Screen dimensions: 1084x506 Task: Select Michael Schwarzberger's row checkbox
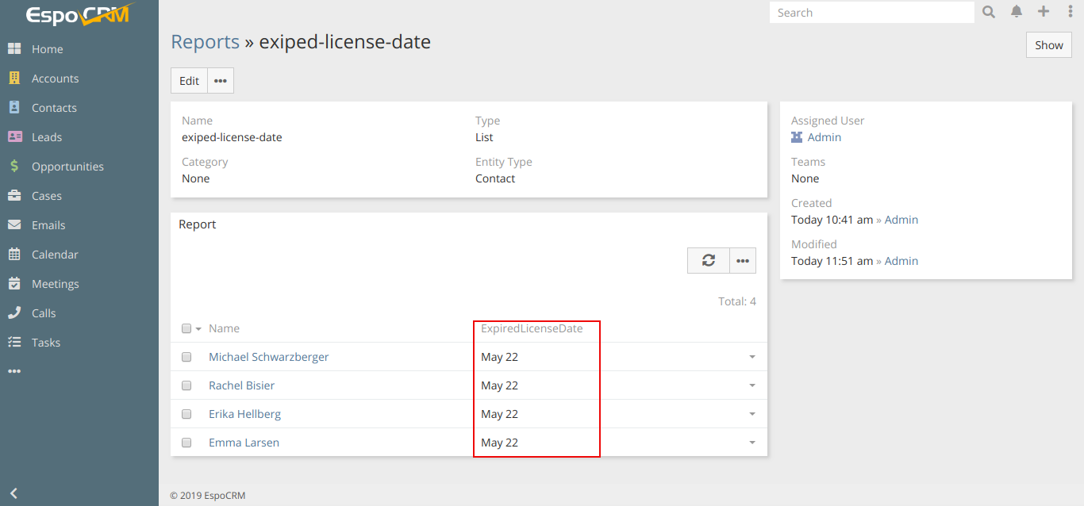point(186,357)
